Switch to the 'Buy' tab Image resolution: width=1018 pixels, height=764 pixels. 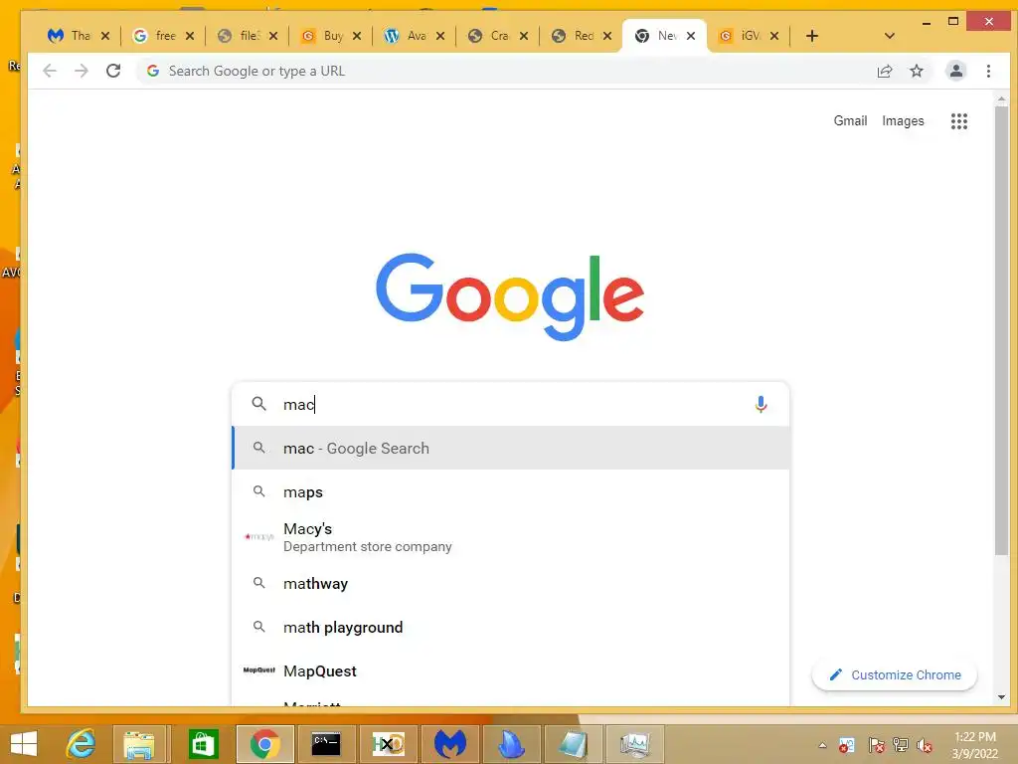(322, 36)
